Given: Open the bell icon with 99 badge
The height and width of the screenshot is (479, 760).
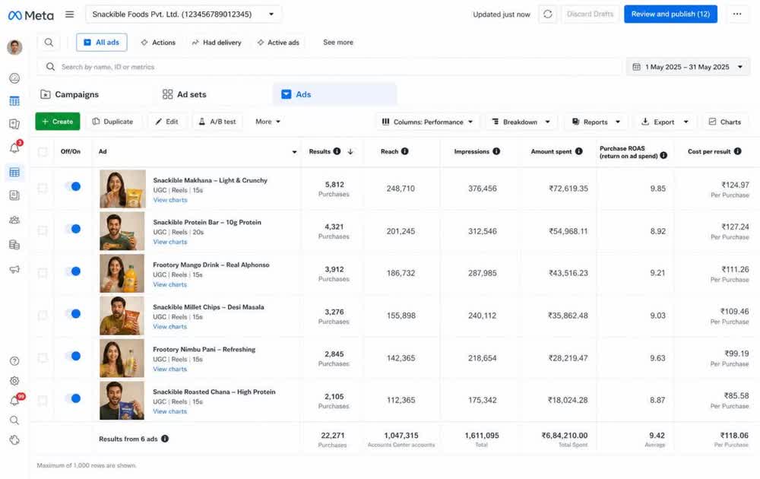Looking at the screenshot, I should coord(15,401).
